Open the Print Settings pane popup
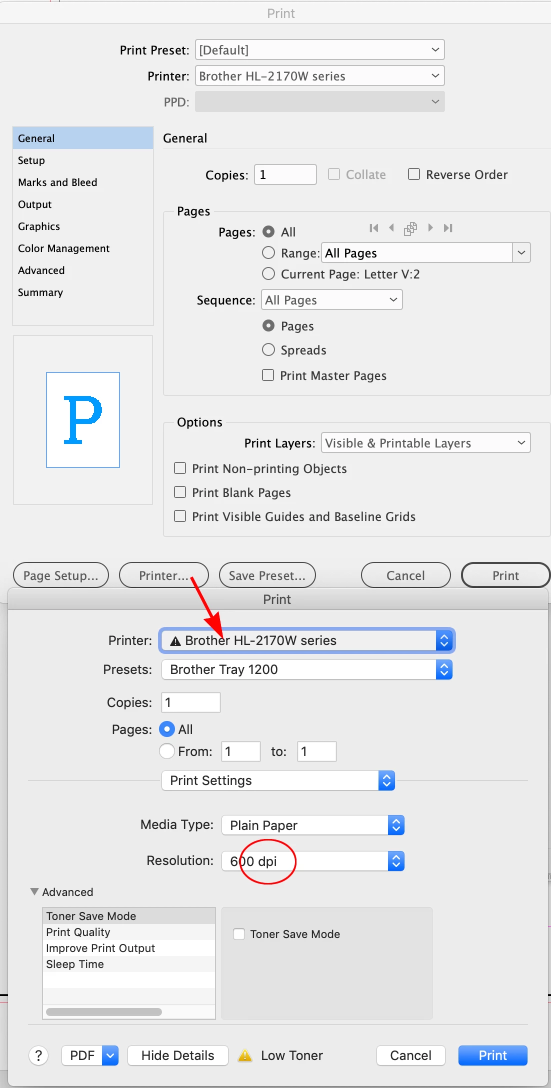 pyautogui.click(x=278, y=780)
